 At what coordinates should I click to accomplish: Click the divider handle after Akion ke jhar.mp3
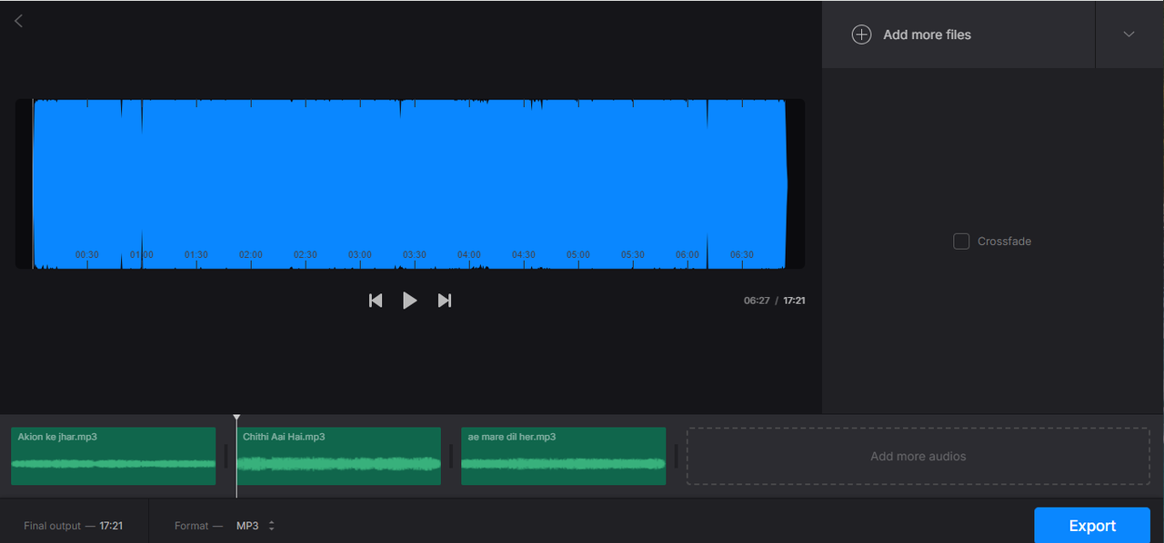tap(226, 457)
